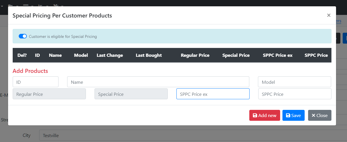
Task: Focus the product ID input field
Action: 35,82
